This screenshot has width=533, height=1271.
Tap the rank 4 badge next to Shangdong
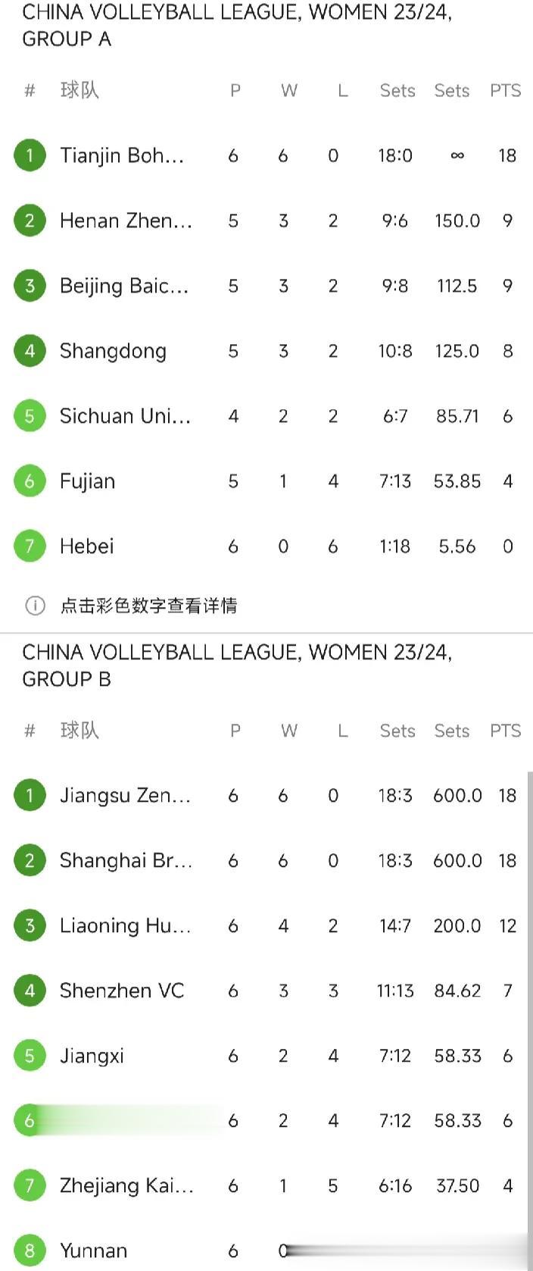pyautogui.click(x=30, y=351)
